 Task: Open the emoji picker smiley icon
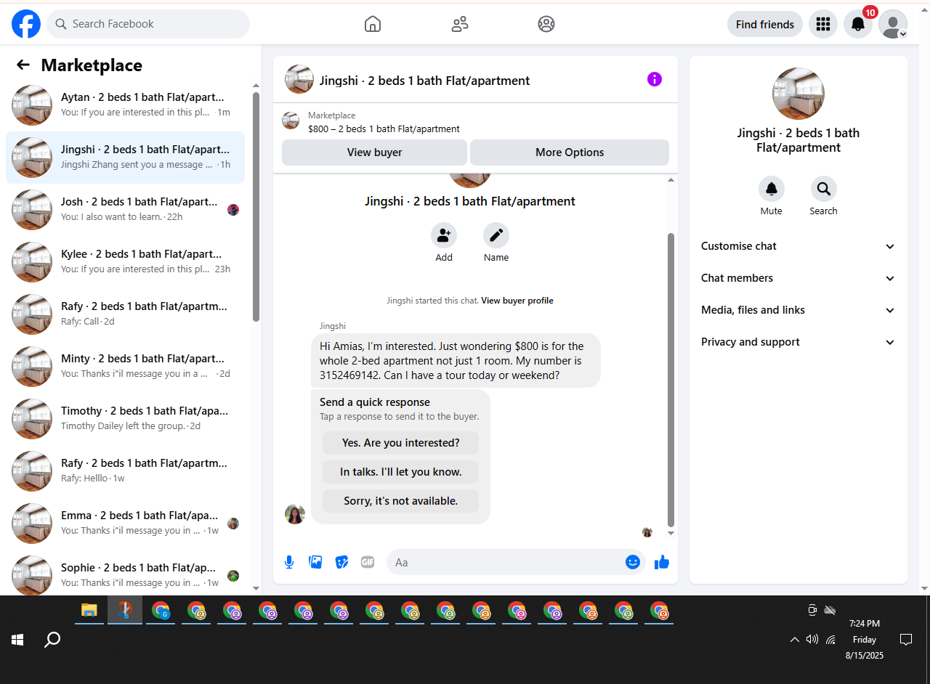633,562
